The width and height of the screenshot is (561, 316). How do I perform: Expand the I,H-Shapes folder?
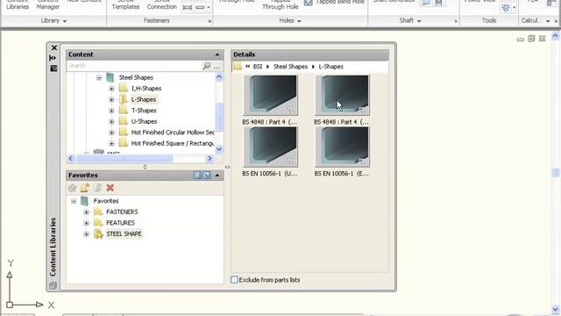pyautogui.click(x=111, y=89)
